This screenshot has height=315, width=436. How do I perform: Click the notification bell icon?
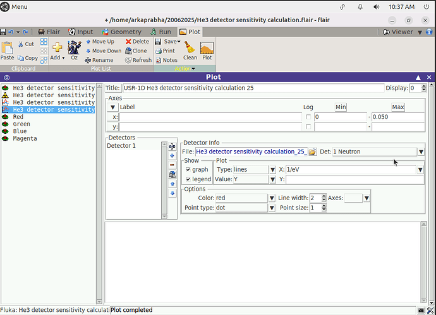click(x=360, y=7)
